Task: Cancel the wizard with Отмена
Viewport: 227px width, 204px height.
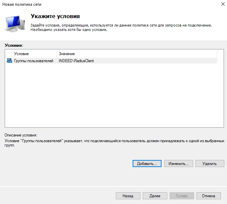Action: click(x=209, y=196)
